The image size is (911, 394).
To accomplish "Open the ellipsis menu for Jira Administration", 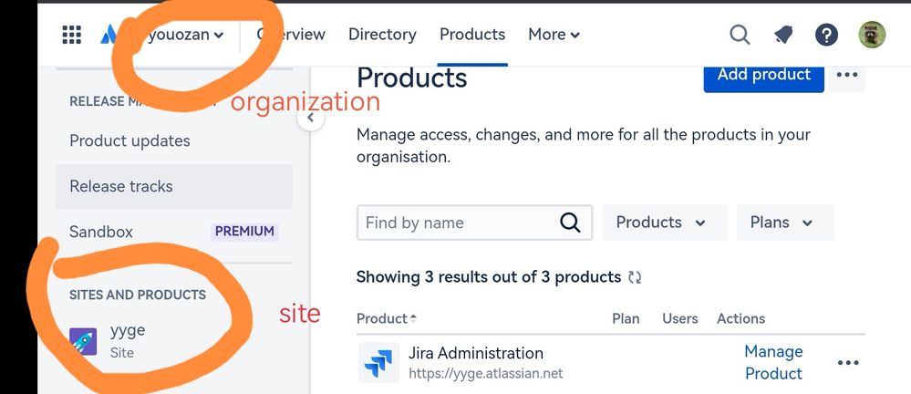I will 848,363.
